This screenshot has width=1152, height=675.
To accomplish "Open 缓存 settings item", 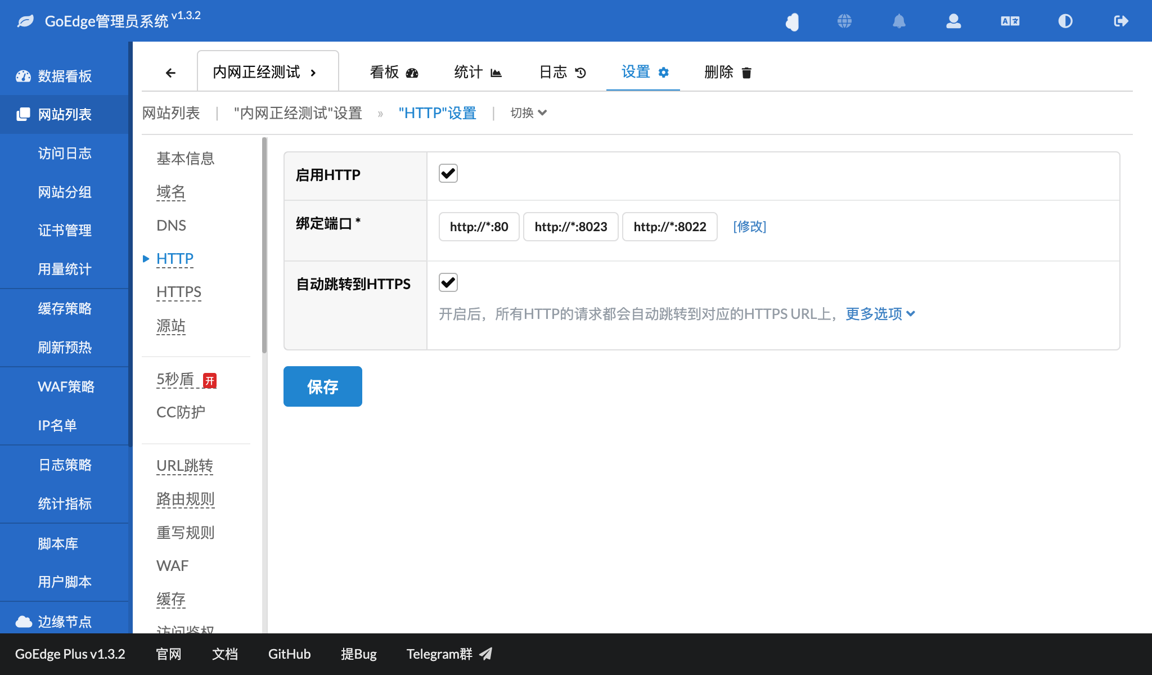I will pyautogui.click(x=171, y=599).
